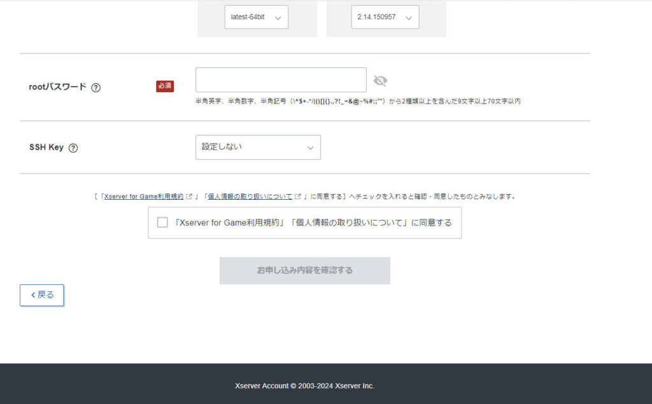The width and height of the screenshot is (652, 404).
Task: Click the SSH Key field label
Action: (x=46, y=147)
